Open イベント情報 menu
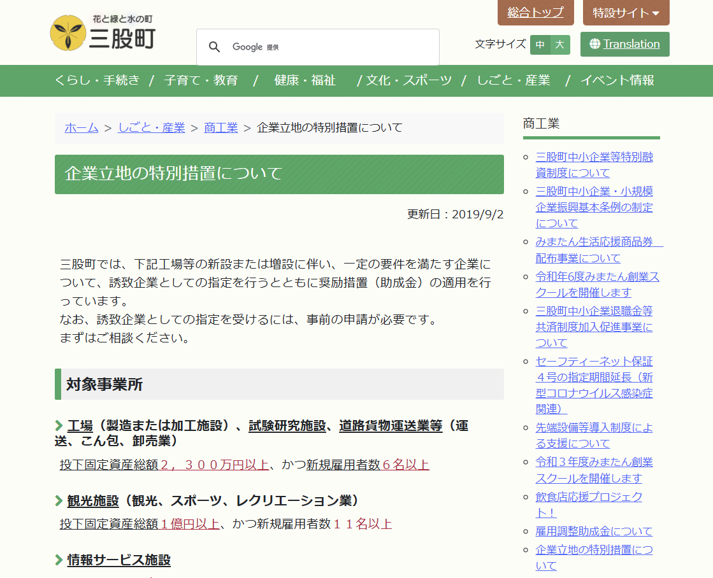713x578 pixels. tap(617, 80)
